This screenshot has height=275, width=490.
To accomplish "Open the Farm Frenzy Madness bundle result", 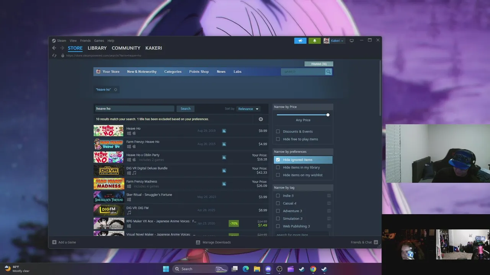I will click(181, 184).
